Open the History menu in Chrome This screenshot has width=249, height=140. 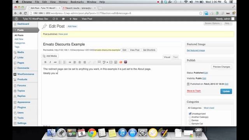point(63,2)
